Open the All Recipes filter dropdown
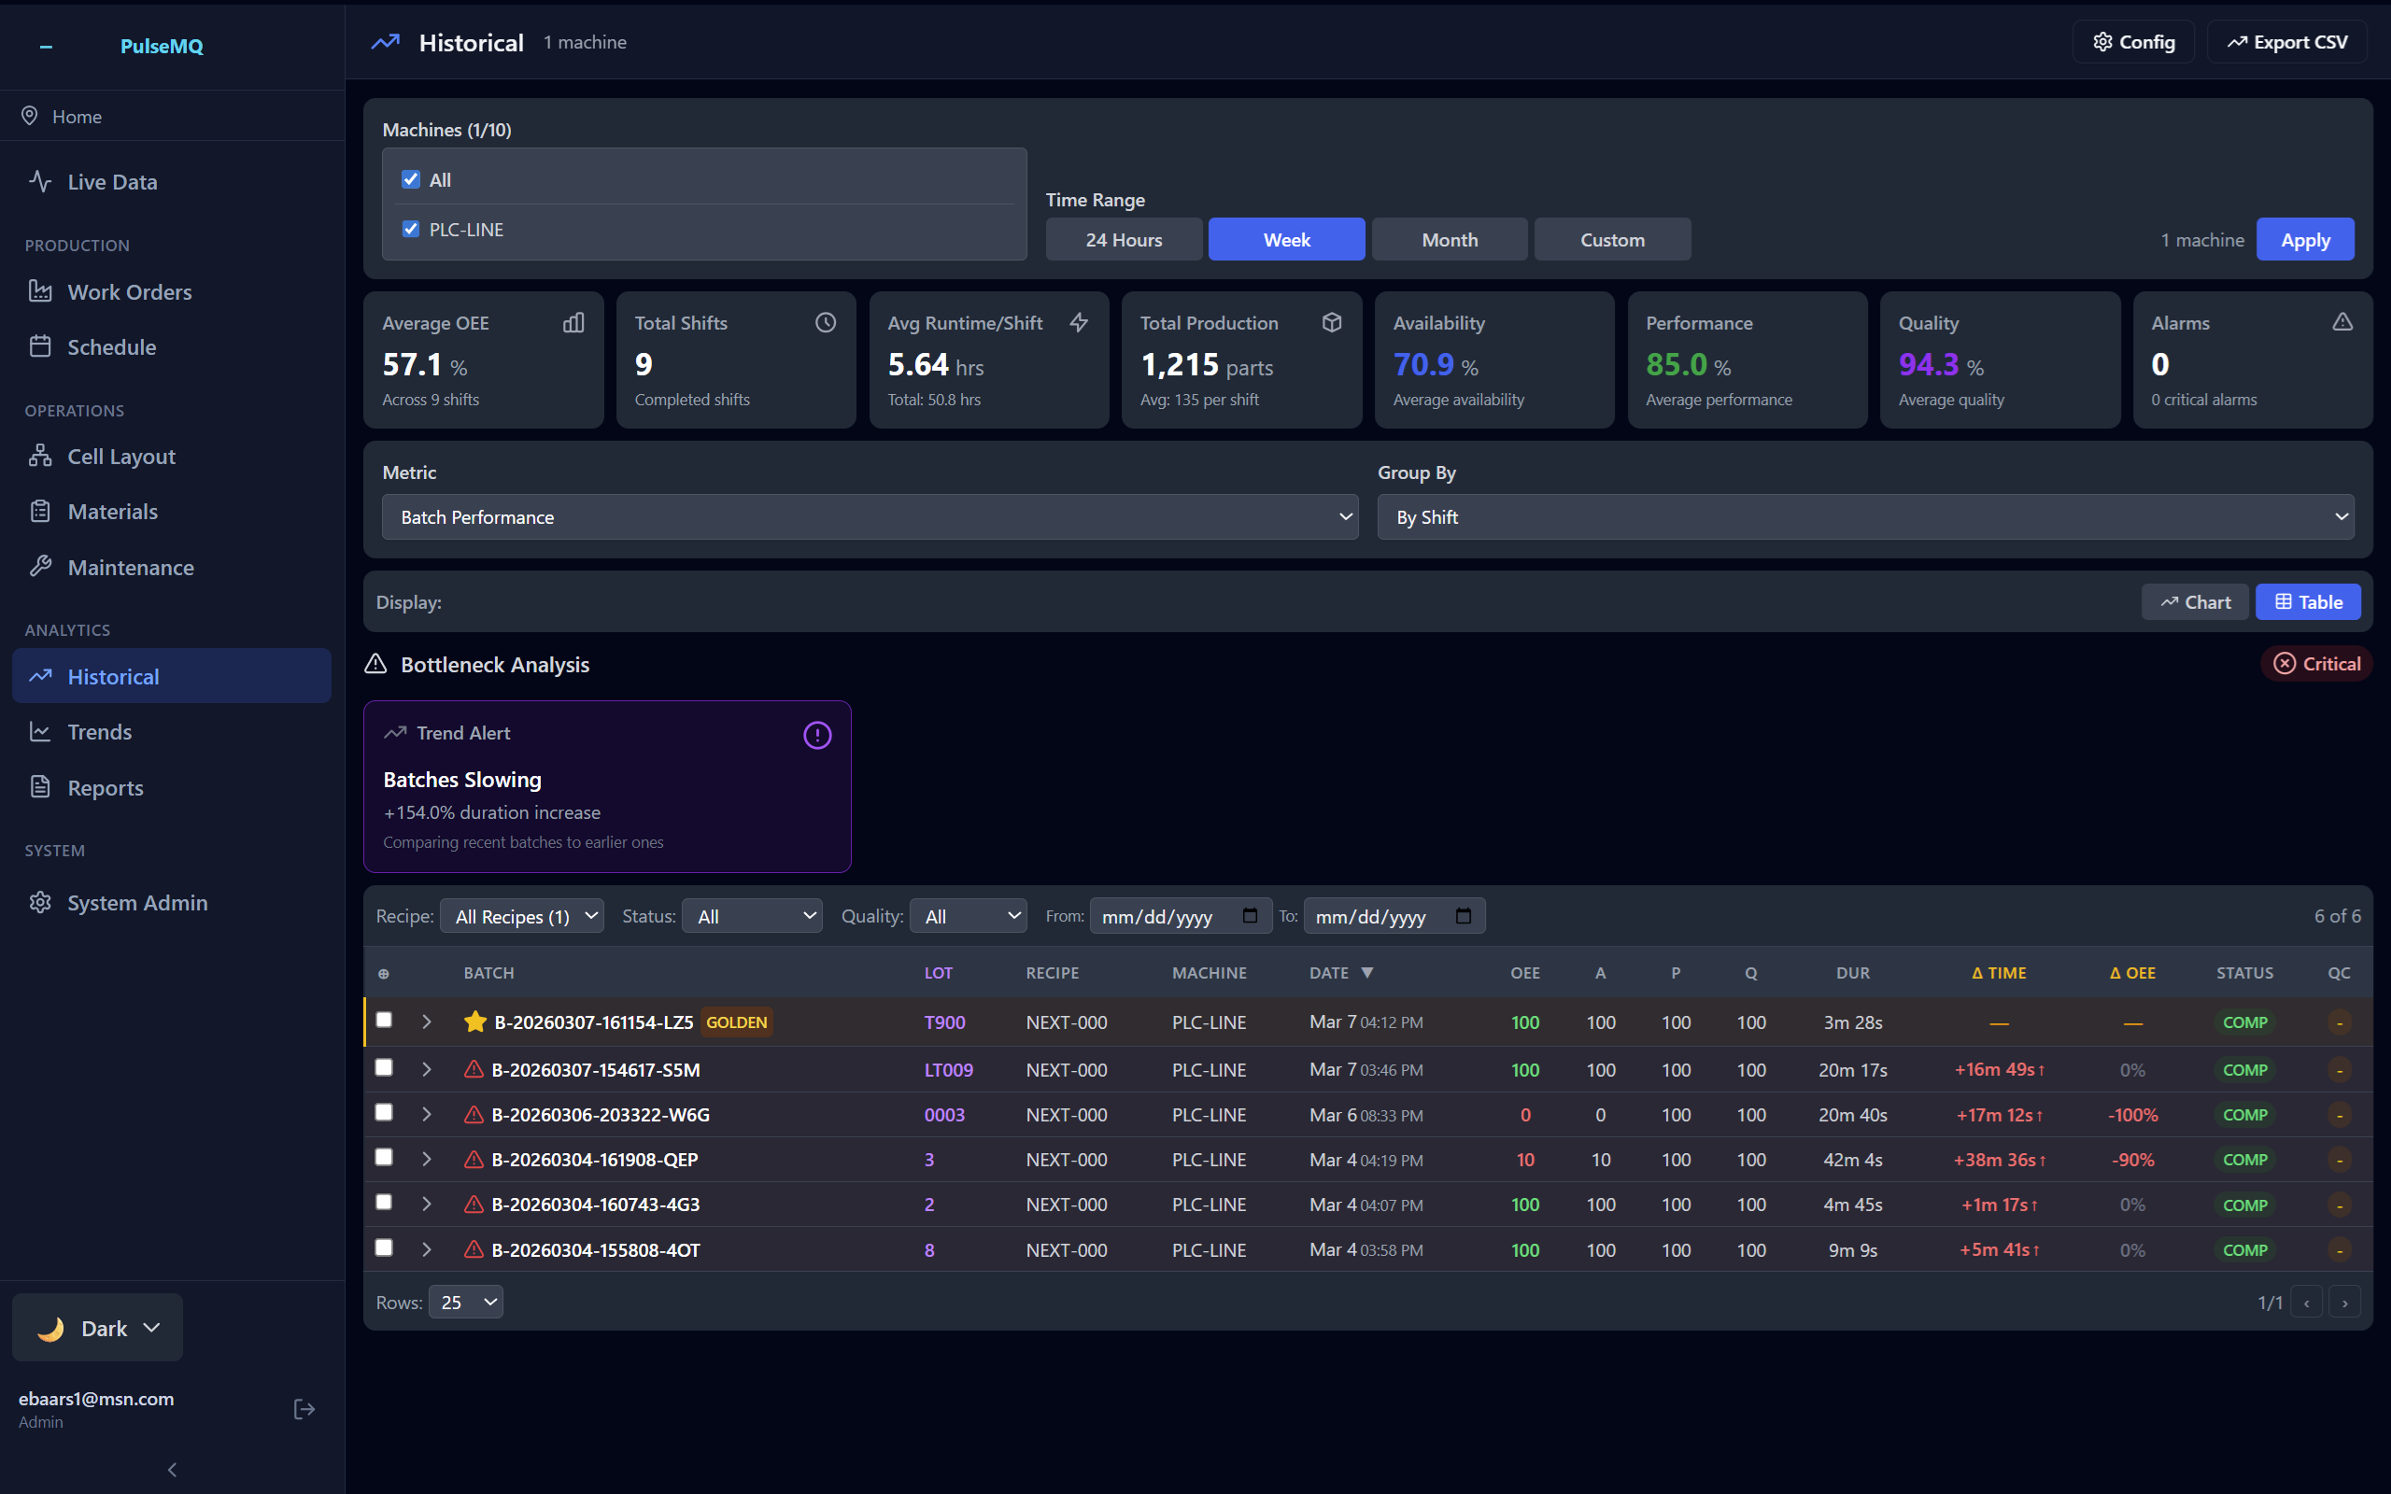The image size is (2391, 1494). pyautogui.click(x=522, y=916)
